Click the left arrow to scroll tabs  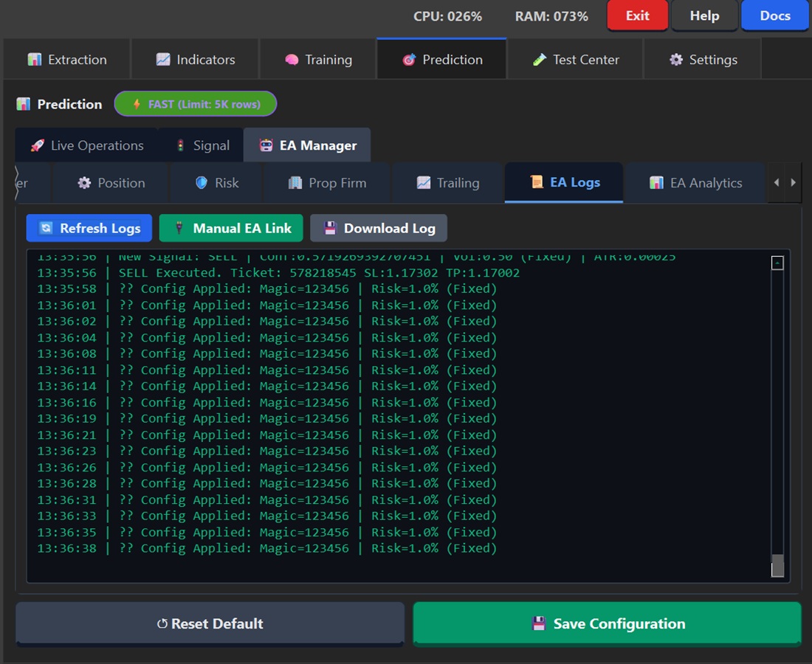[777, 182]
